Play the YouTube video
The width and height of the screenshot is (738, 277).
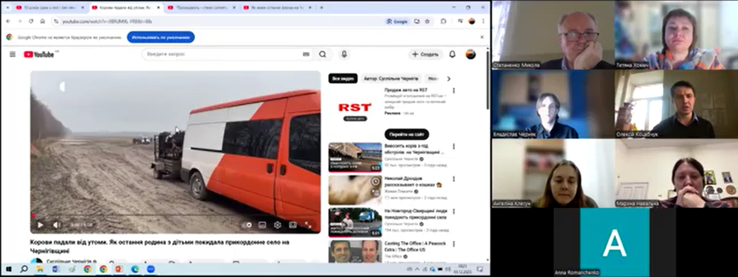tap(40, 225)
